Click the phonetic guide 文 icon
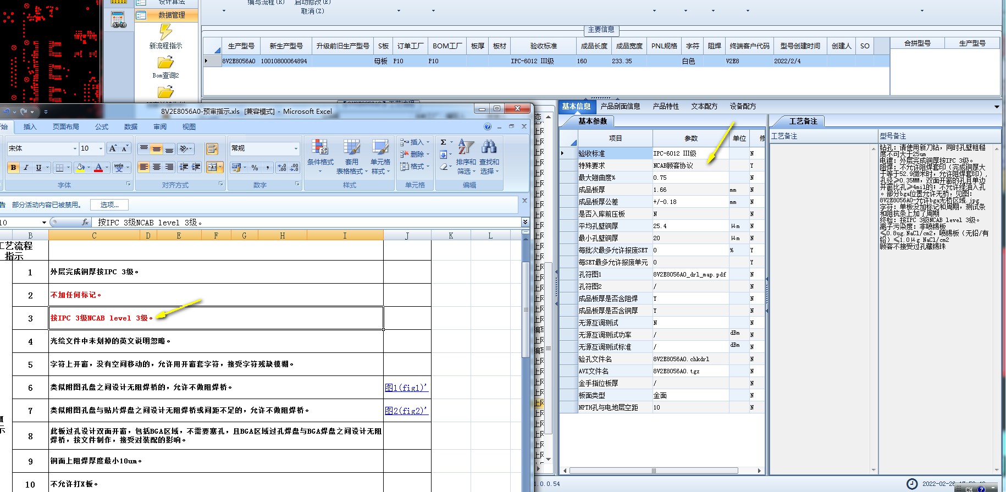The height and width of the screenshot is (492, 1006). [x=119, y=167]
